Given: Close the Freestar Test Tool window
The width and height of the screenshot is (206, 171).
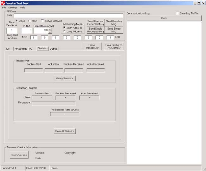Looking at the screenshot, I should pyautogui.click(x=203, y=3).
